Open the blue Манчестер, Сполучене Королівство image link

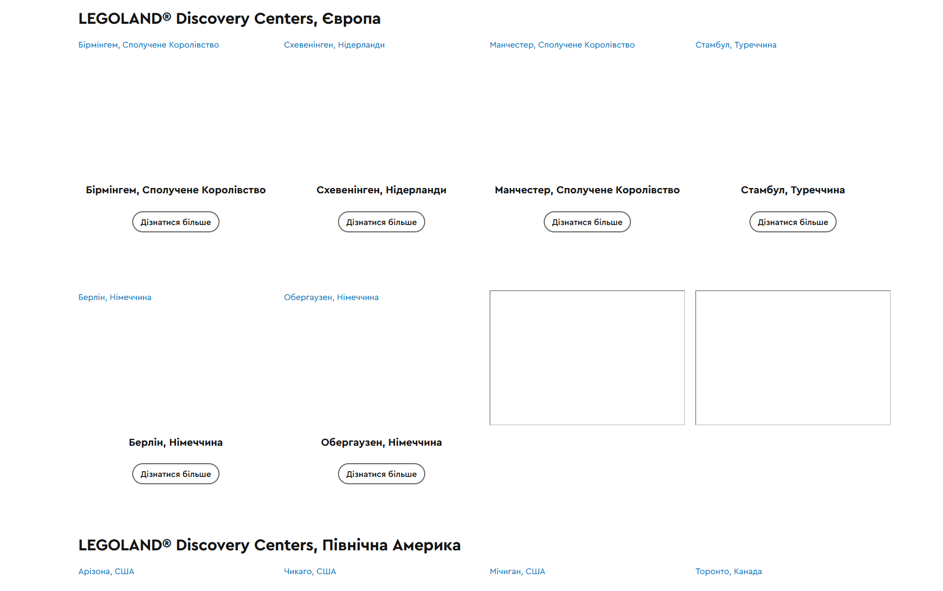[562, 45]
